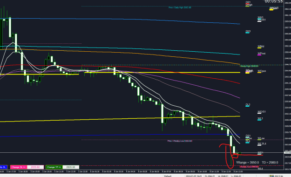Select the WH3 weekly level label
This screenshot has height=177, width=291.
(x=260, y=17)
